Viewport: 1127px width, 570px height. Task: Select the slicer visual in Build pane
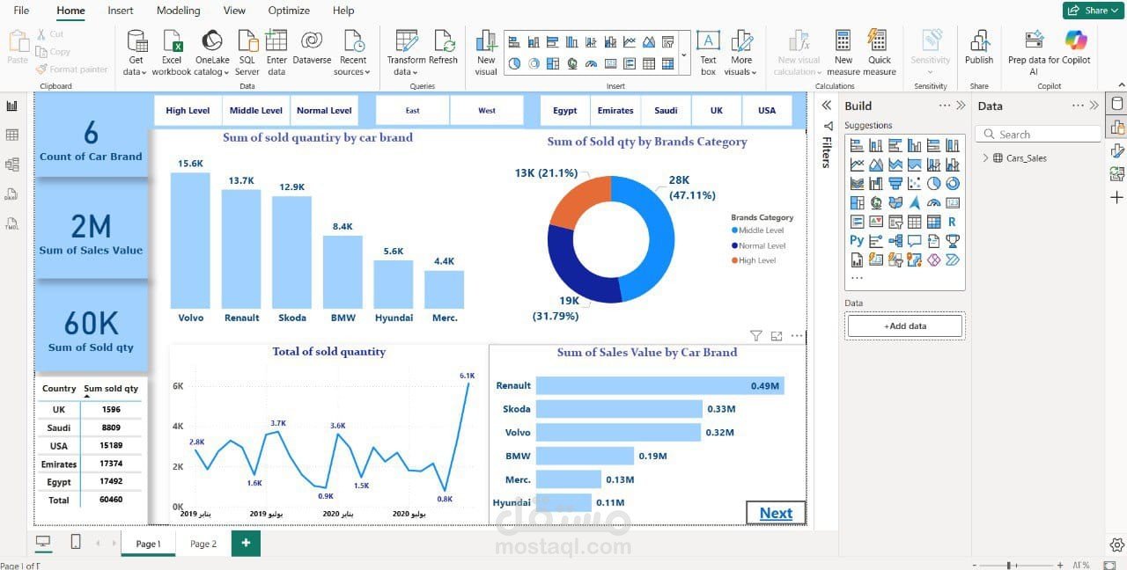(x=895, y=222)
